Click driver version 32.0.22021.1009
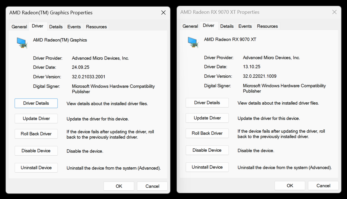The height and width of the screenshot is (199, 347). click(260, 76)
